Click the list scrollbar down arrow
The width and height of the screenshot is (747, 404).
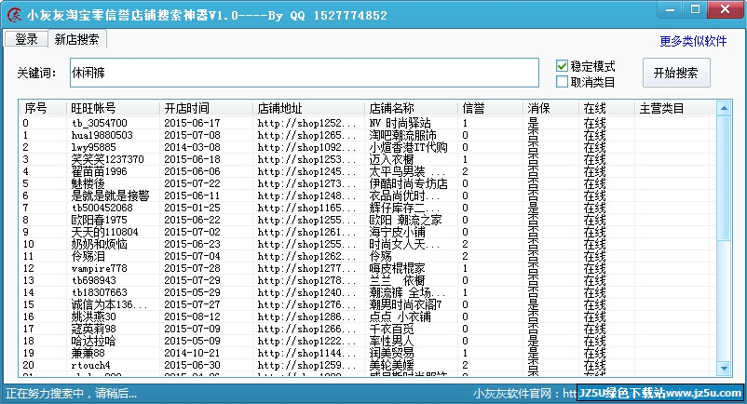pyautogui.click(x=724, y=369)
